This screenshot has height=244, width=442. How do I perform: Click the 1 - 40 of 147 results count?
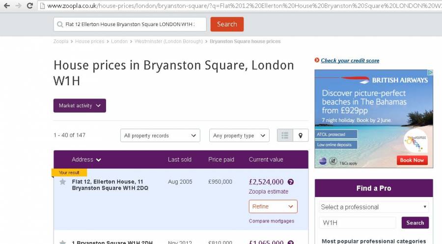[70, 135]
